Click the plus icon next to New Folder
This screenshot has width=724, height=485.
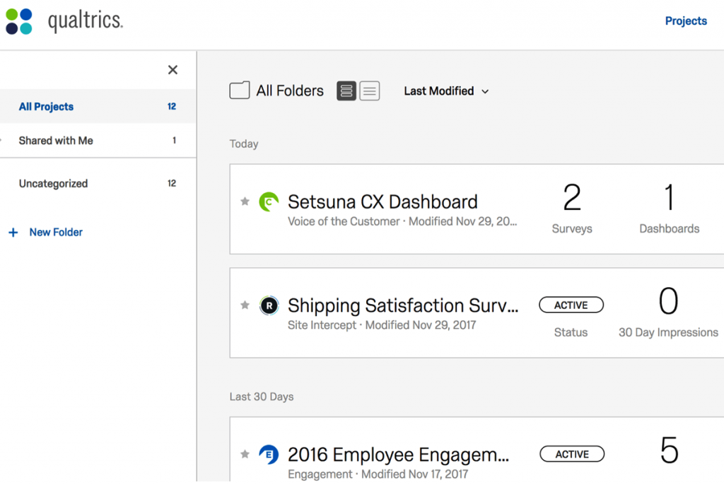pyautogui.click(x=13, y=232)
